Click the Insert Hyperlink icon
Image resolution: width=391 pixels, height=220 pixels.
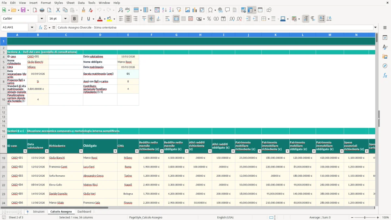tap(220, 10)
